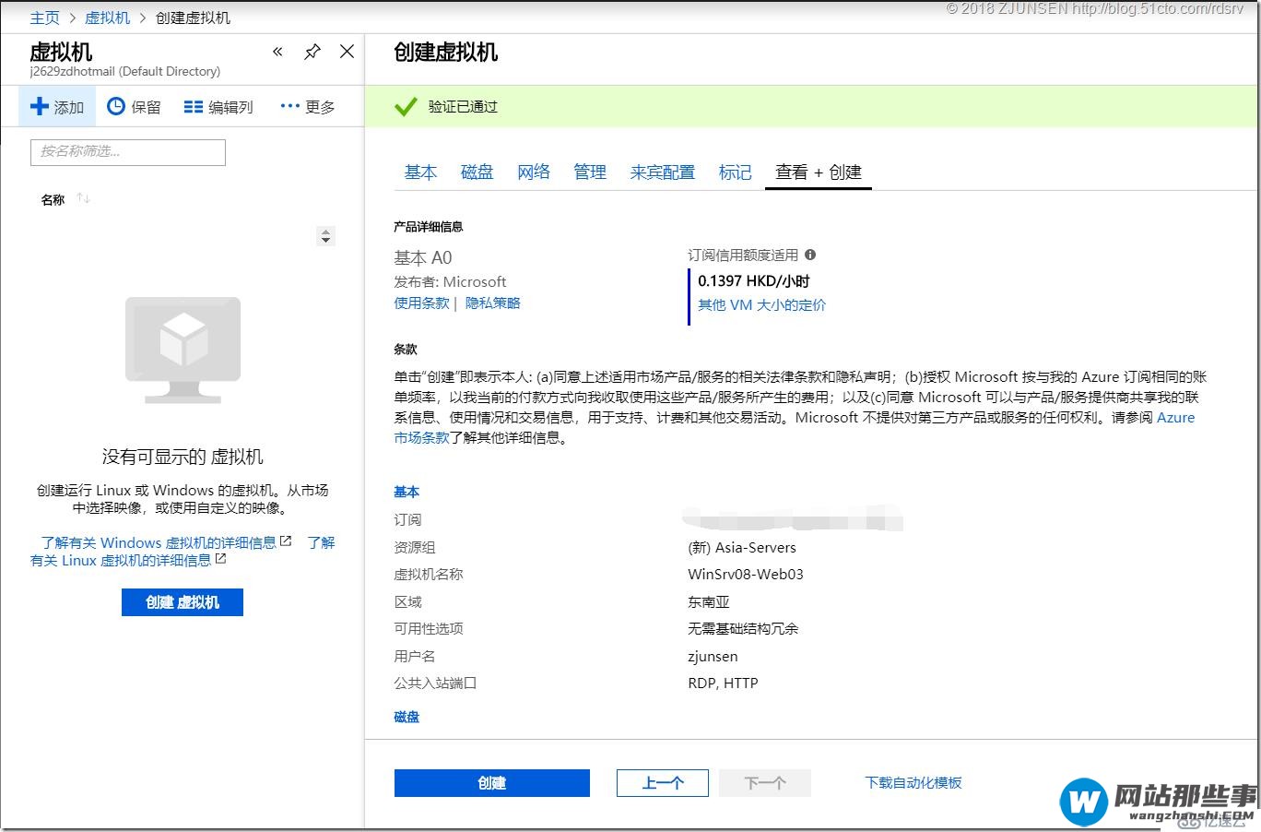
Task: Go to 主页 breadcrumb
Action: [x=44, y=18]
